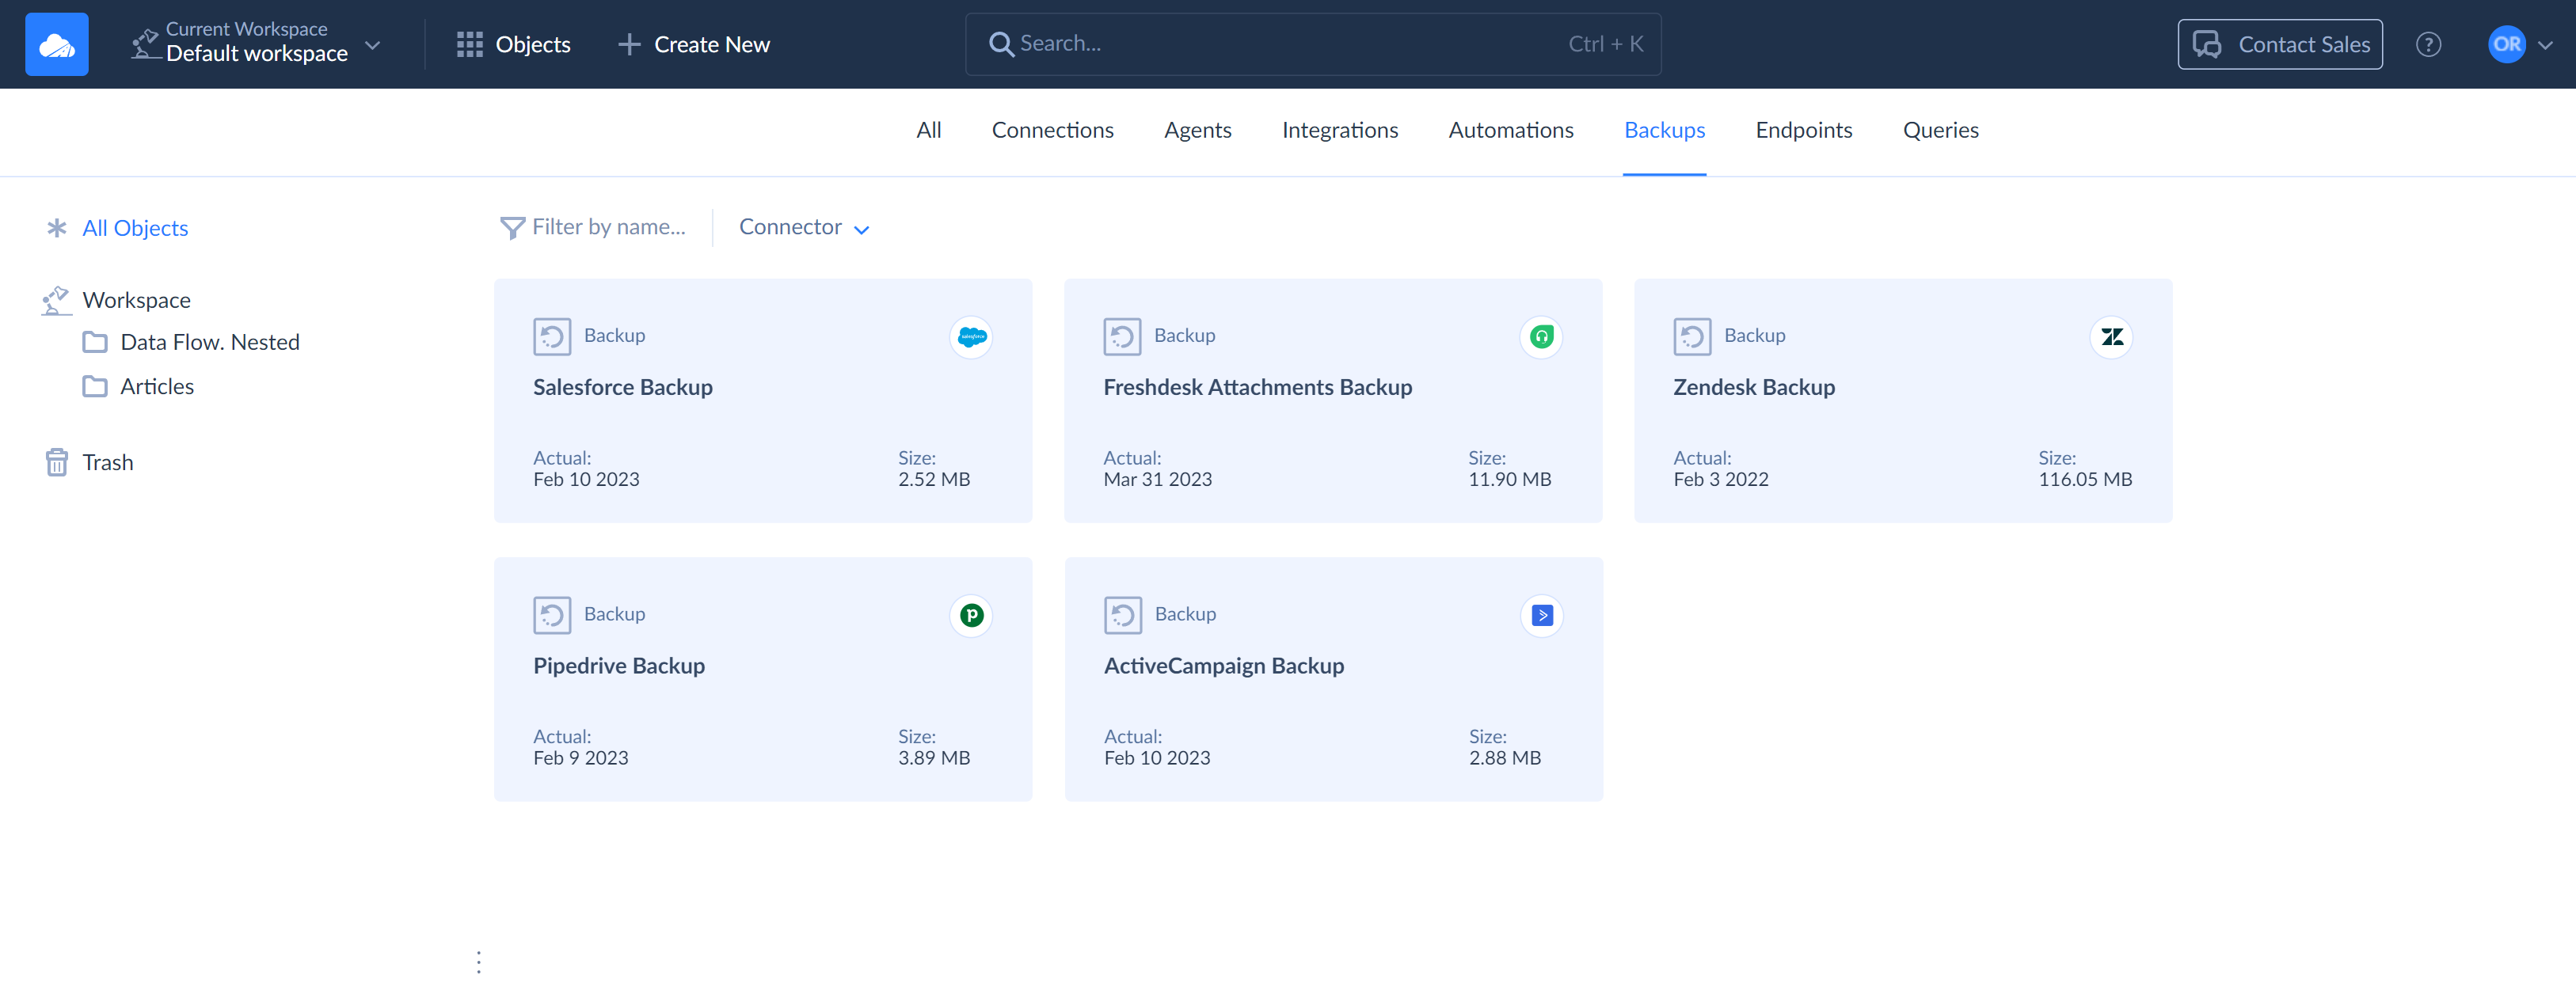
Task: Click the backup icon on Salesforce Backup card
Action: click(551, 336)
